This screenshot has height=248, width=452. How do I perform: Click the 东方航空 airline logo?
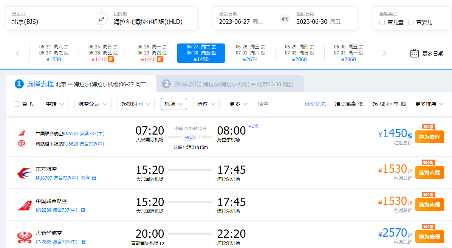coord(25,174)
